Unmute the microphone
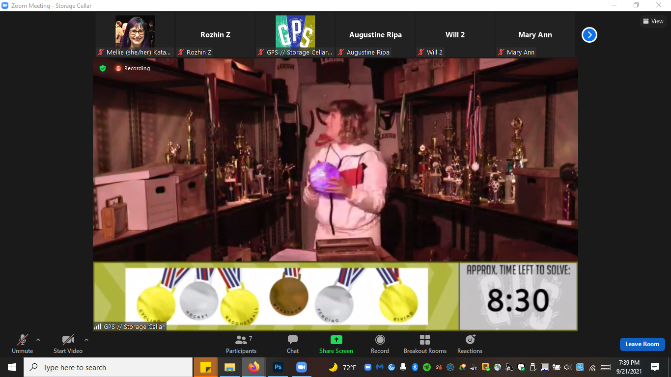 pyautogui.click(x=22, y=344)
